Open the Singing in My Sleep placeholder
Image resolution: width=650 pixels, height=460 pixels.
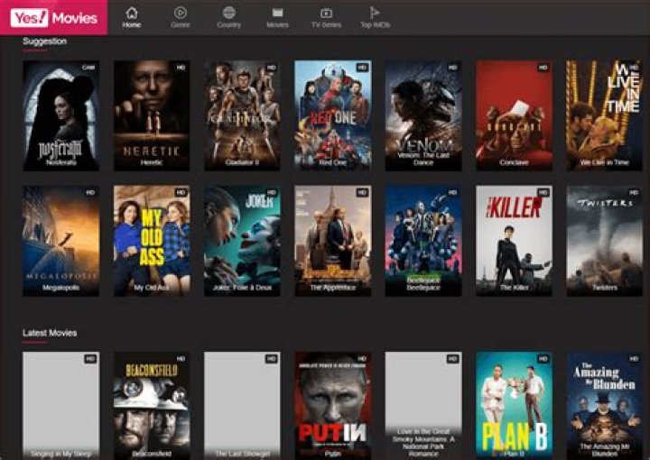click(60, 405)
